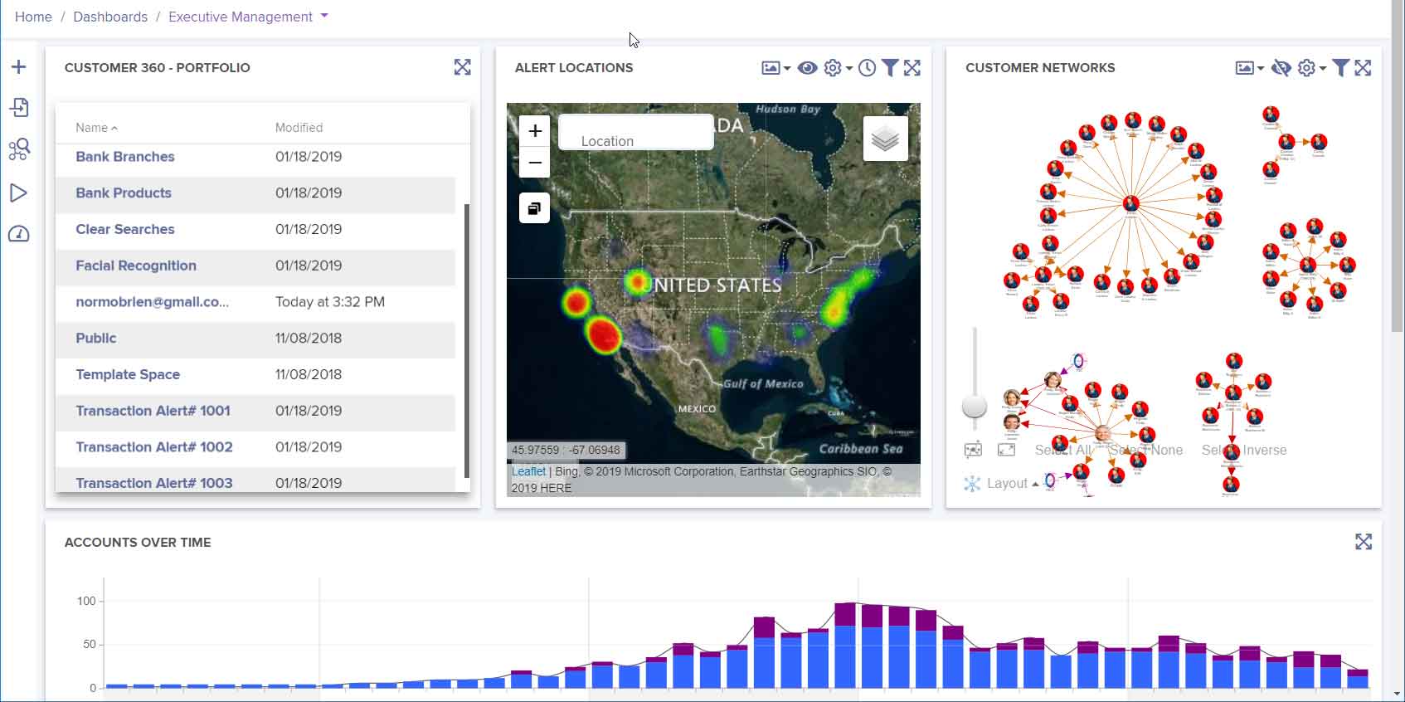
Task: Click Select Inverse in Customer Networks
Action: click(1244, 450)
